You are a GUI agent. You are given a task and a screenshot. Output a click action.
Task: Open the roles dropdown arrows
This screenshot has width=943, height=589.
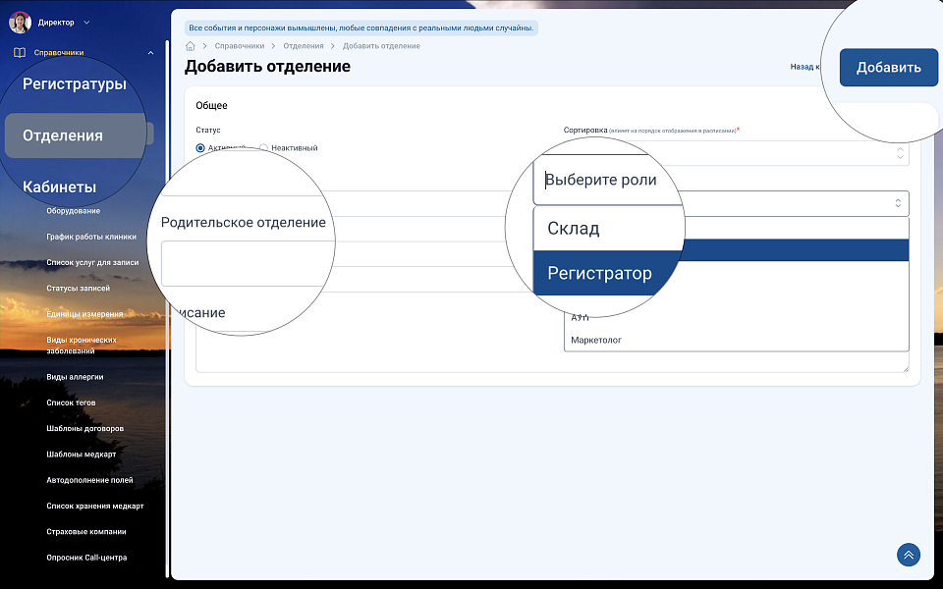coord(897,203)
